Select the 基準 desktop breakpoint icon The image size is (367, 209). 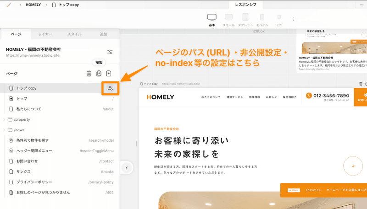[x=212, y=17]
